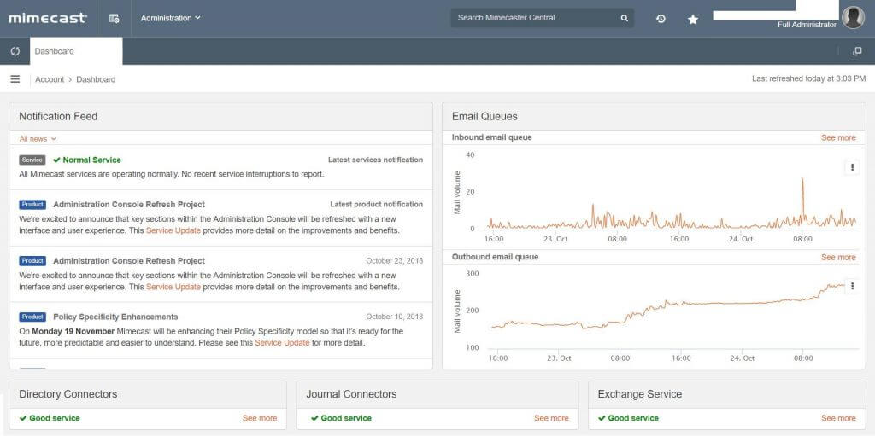Viewport: 875px width, 436px height.
Task: Open the favorites star icon
Action: pos(693,19)
